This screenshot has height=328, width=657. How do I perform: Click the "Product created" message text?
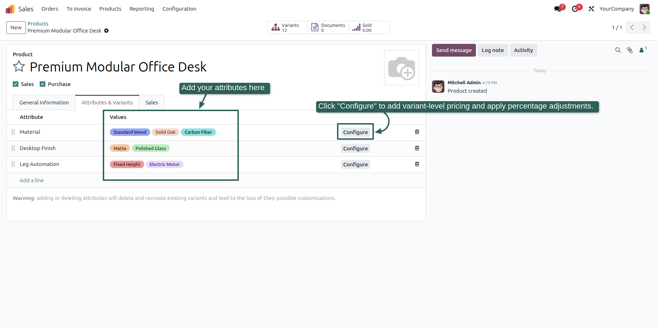467,91
